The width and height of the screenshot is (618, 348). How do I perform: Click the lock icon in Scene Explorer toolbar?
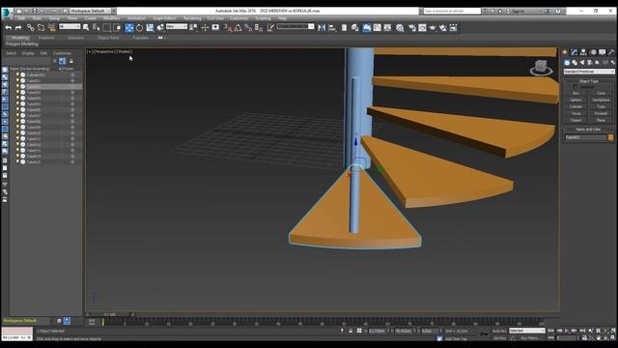[70, 61]
